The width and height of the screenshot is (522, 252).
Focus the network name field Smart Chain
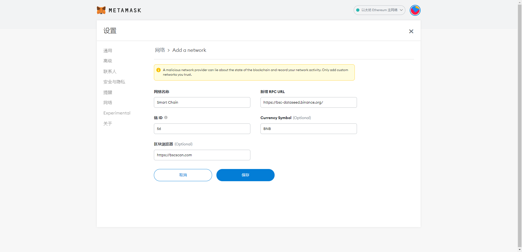(202, 102)
